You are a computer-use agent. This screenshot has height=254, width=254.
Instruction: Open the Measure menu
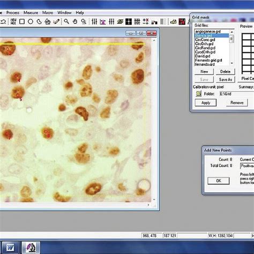31,13
